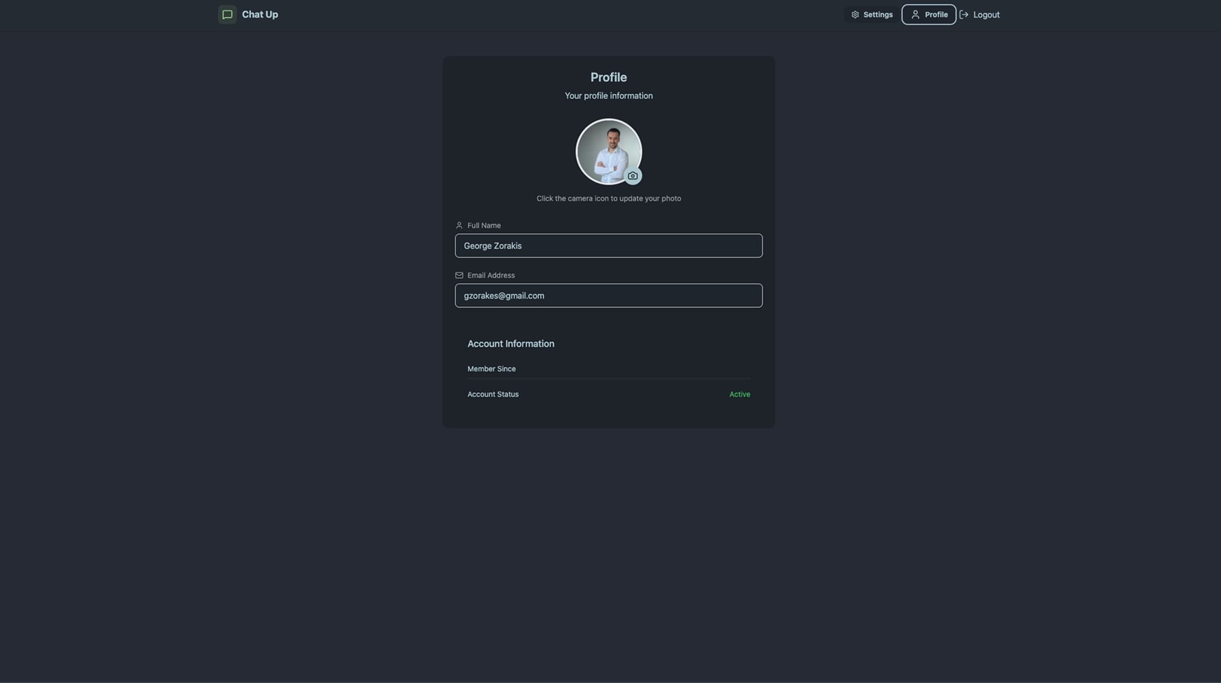Click the email field containing gzorakes@gmail.com
Image resolution: width=1221 pixels, height=683 pixels.
coord(608,296)
